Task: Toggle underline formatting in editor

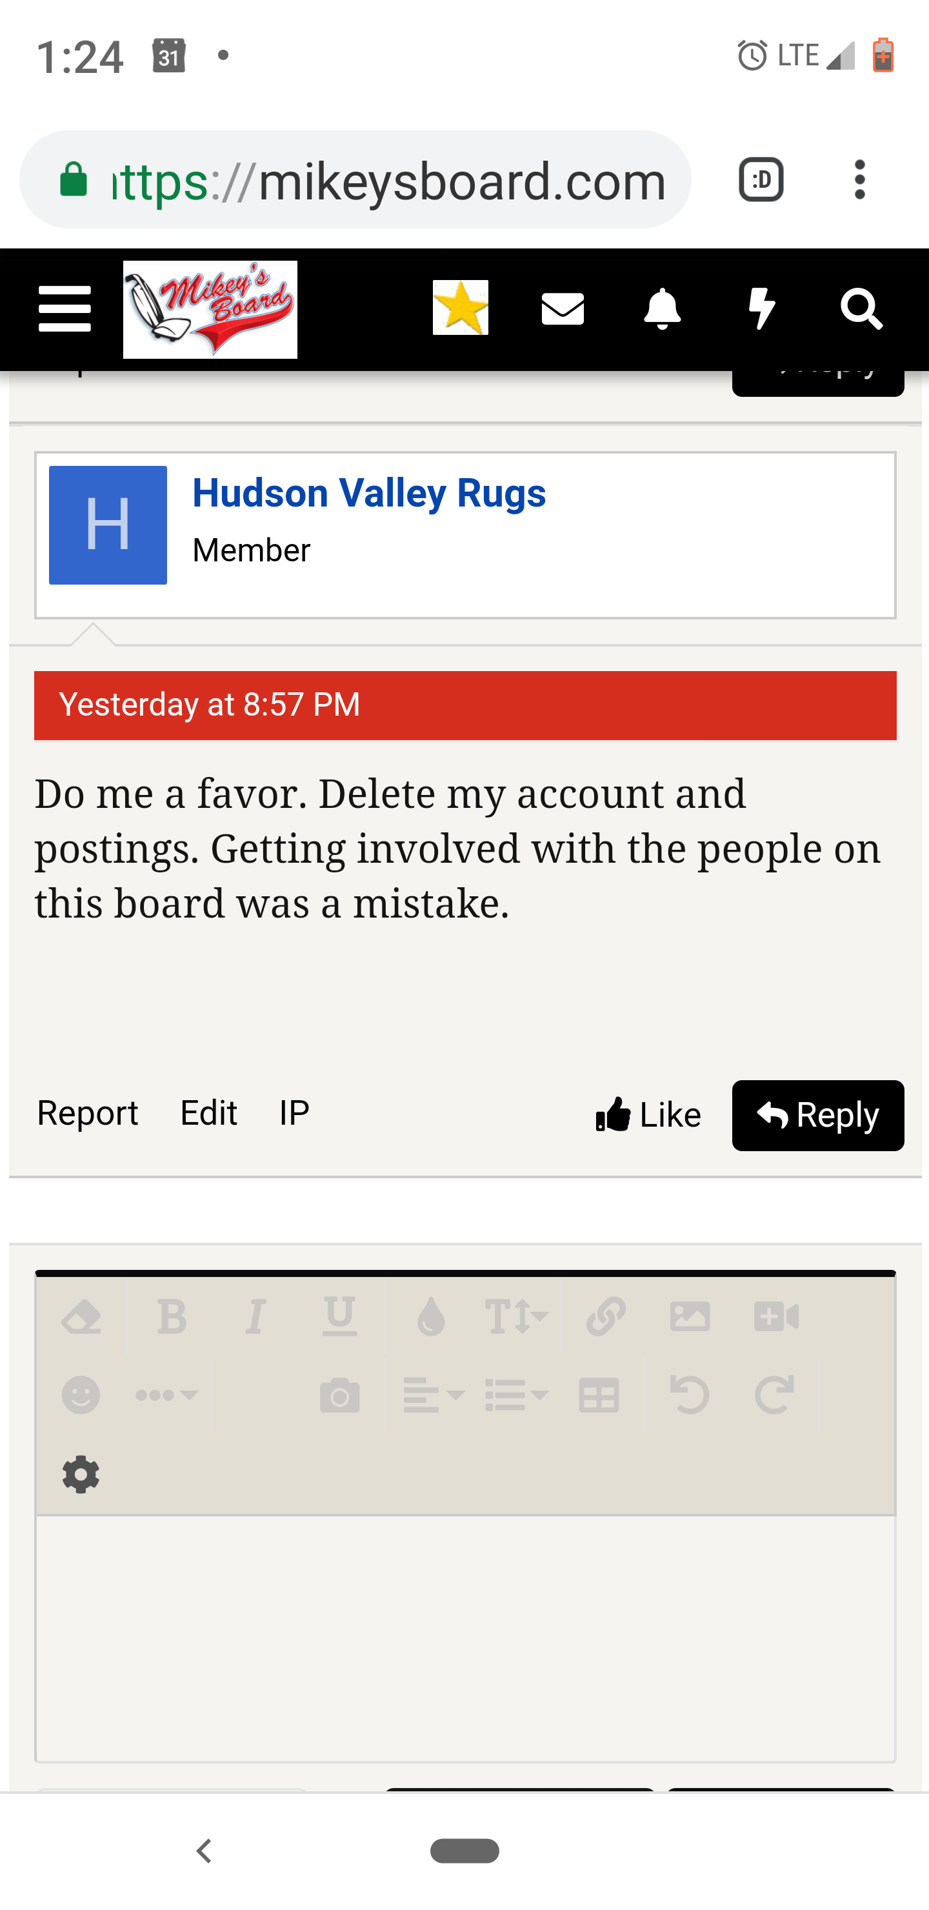Action: tap(339, 1318)
